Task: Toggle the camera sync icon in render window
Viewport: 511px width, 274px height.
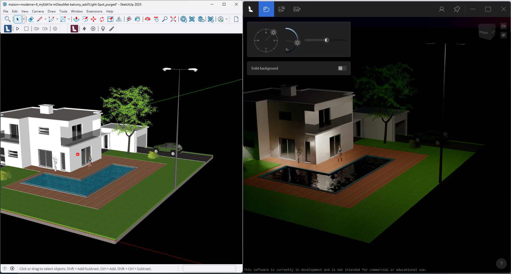Action: point(504,26)
